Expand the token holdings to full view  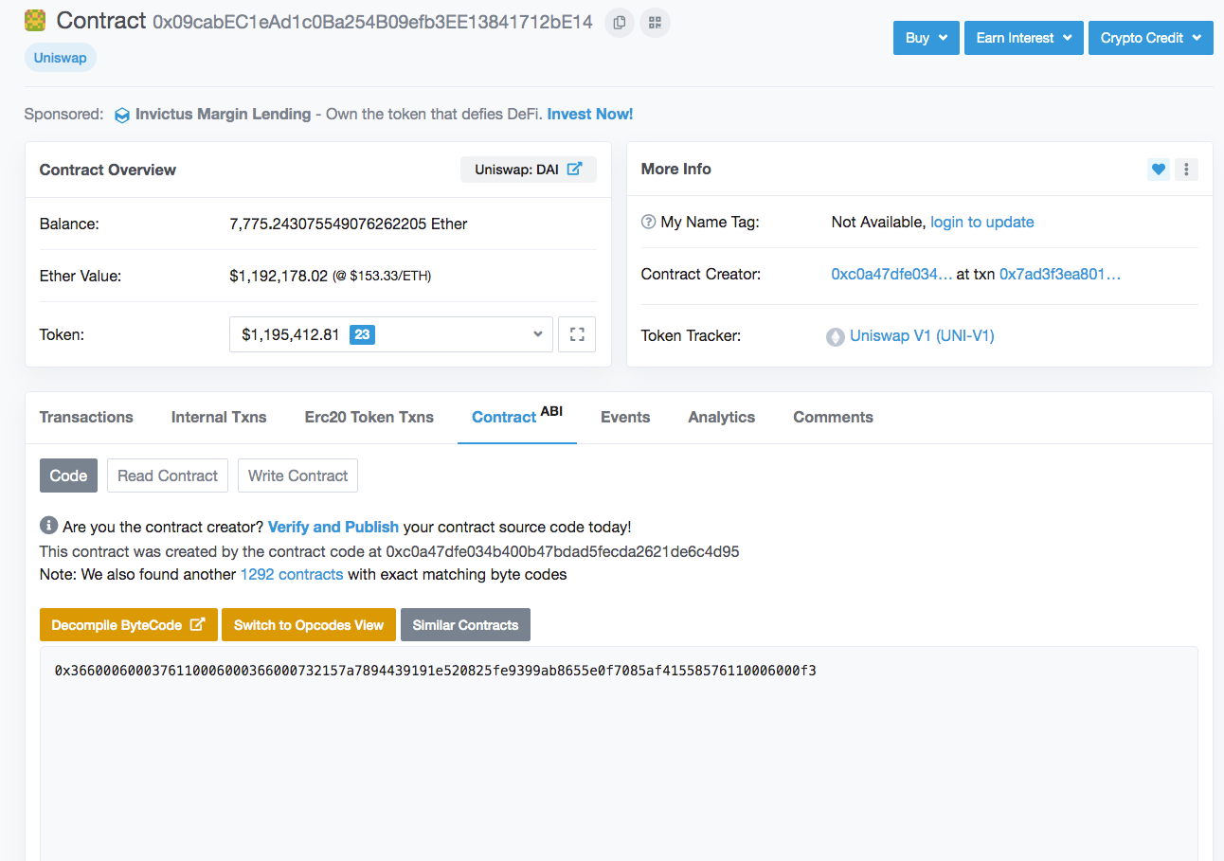pyautogui.click(x=577, y=334)
